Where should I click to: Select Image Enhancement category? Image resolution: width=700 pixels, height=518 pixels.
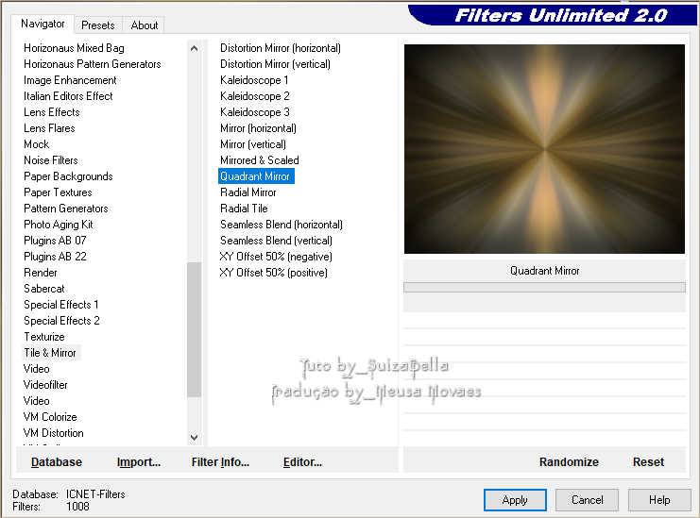point(70,80)
